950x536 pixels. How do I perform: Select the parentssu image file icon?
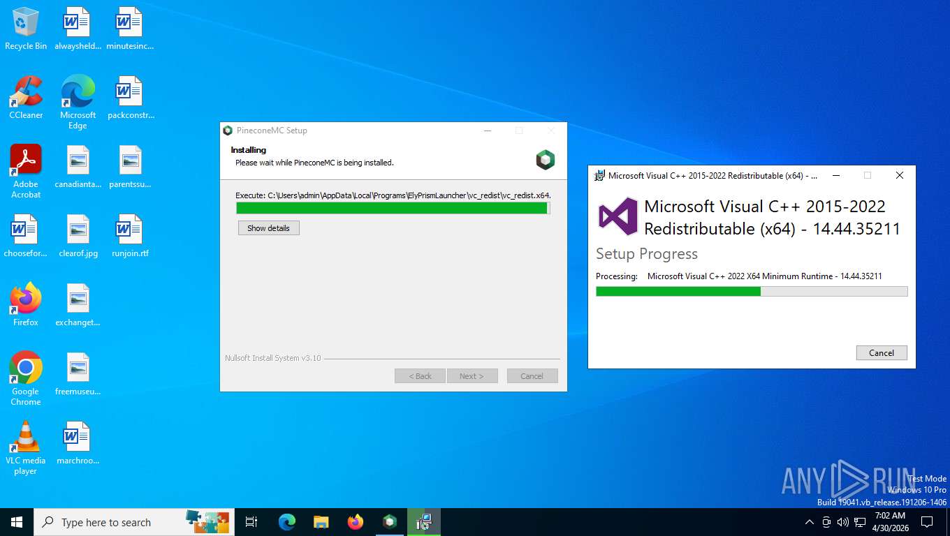[x=130, y=167]
